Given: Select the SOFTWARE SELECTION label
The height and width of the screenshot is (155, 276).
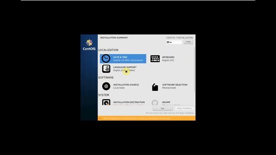Looking at the screenshot, I should (175, 85).
